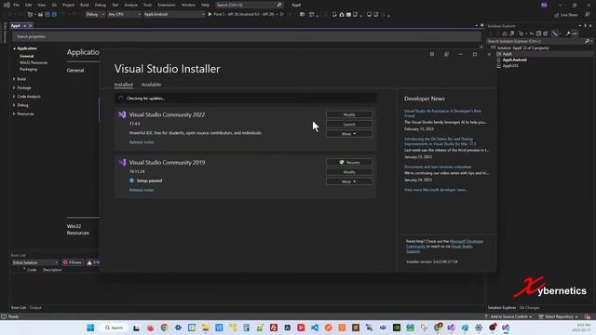Click the Search properties input field
This screenshot has width=596, height=335.
[x=247, y=37]
